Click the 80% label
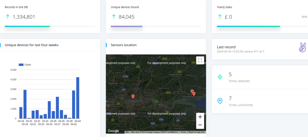Viewport: 308px width, 137px height. coord(304,17)
